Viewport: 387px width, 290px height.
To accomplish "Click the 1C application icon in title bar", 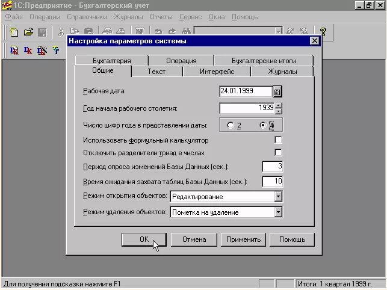I will (x=7, y=5).
